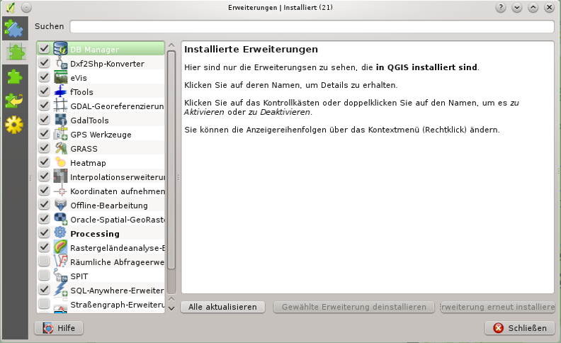Select the Straßengraph-Erweiterung entry

coord(101,304)
